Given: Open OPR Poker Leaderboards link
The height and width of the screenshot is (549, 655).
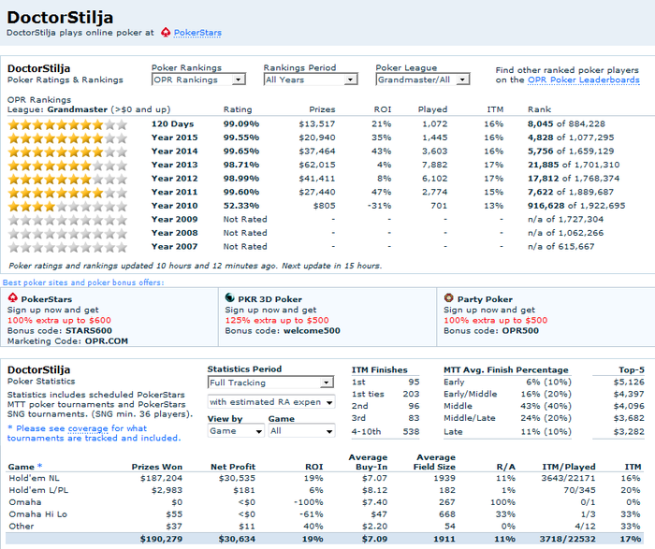Looking at the screenshot, I should click(584, 79).
